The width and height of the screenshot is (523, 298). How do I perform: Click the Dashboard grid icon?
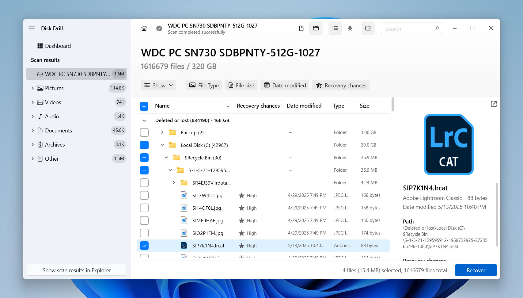(40, 46)
